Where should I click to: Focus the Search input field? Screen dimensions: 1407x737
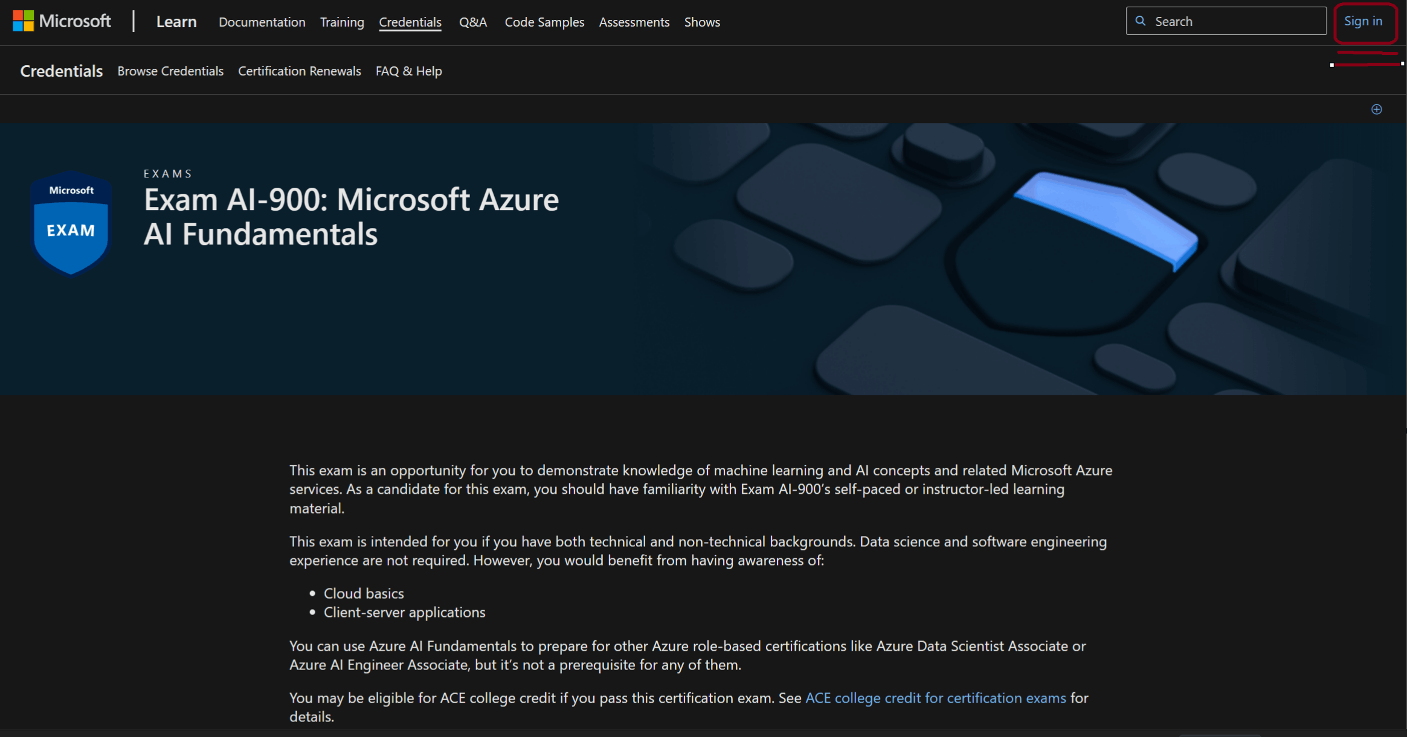coord(1226,21)
